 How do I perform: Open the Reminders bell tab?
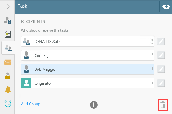[x=8, y=89]
